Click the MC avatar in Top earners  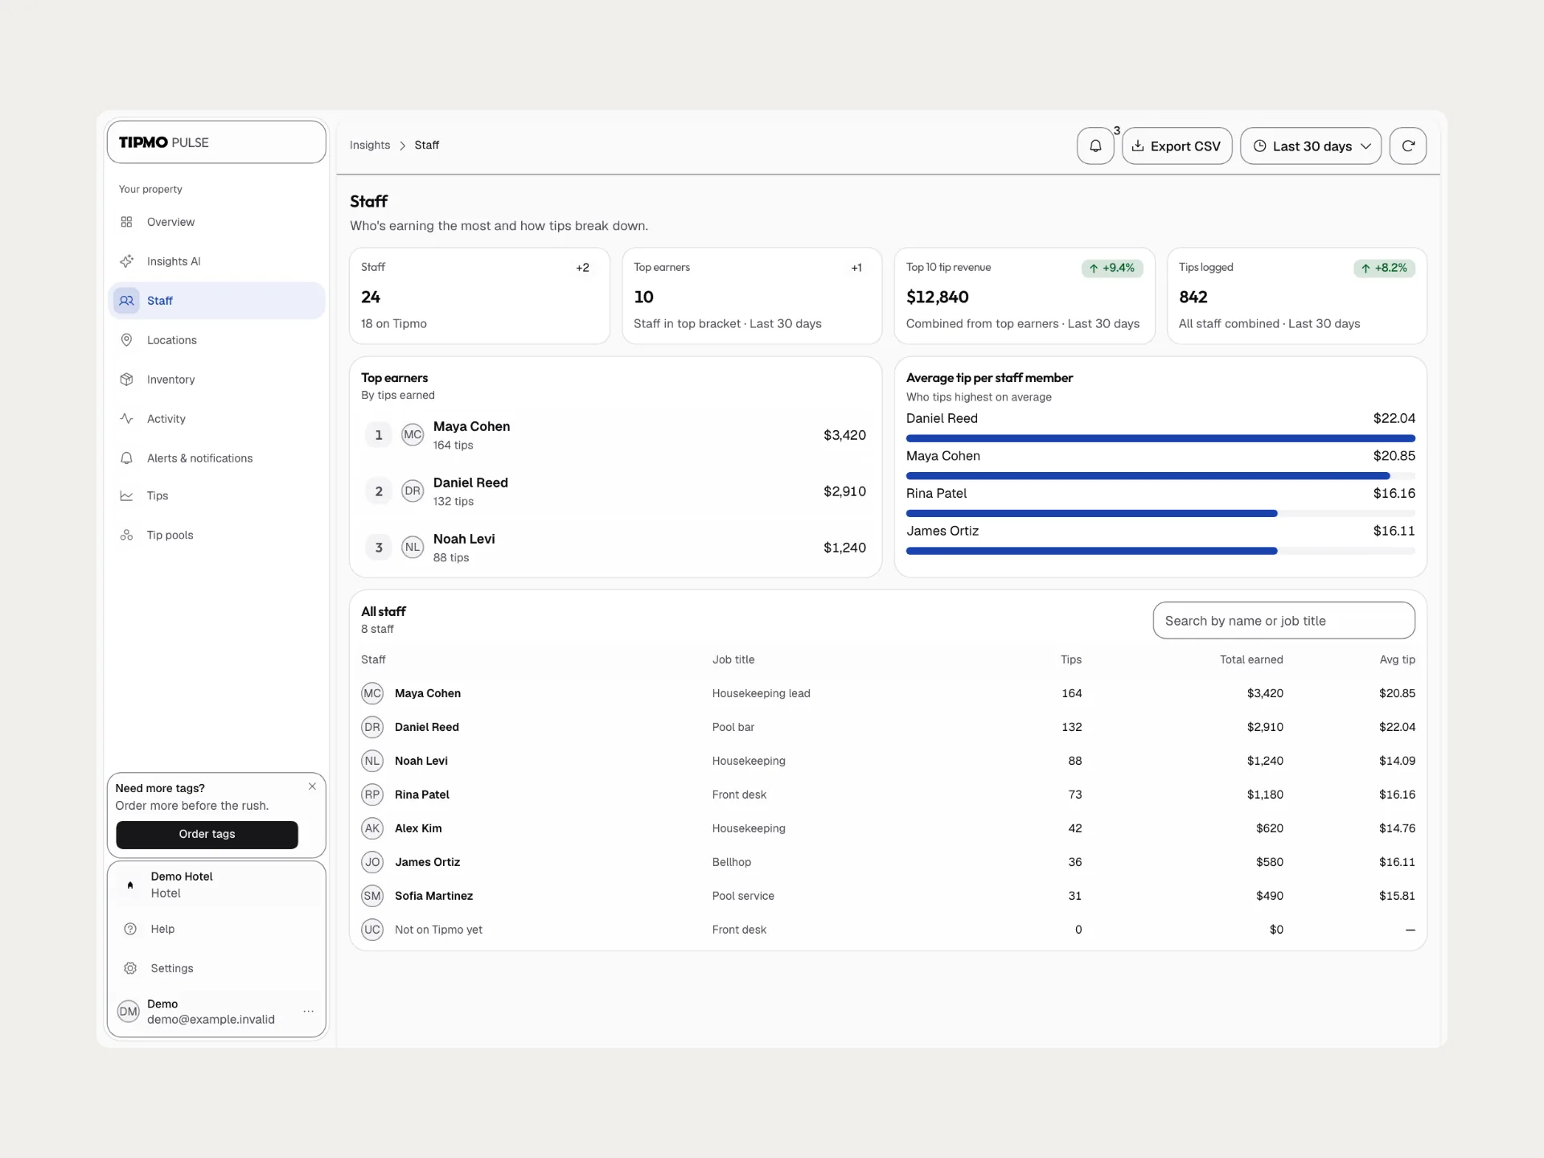click(413, 435)
